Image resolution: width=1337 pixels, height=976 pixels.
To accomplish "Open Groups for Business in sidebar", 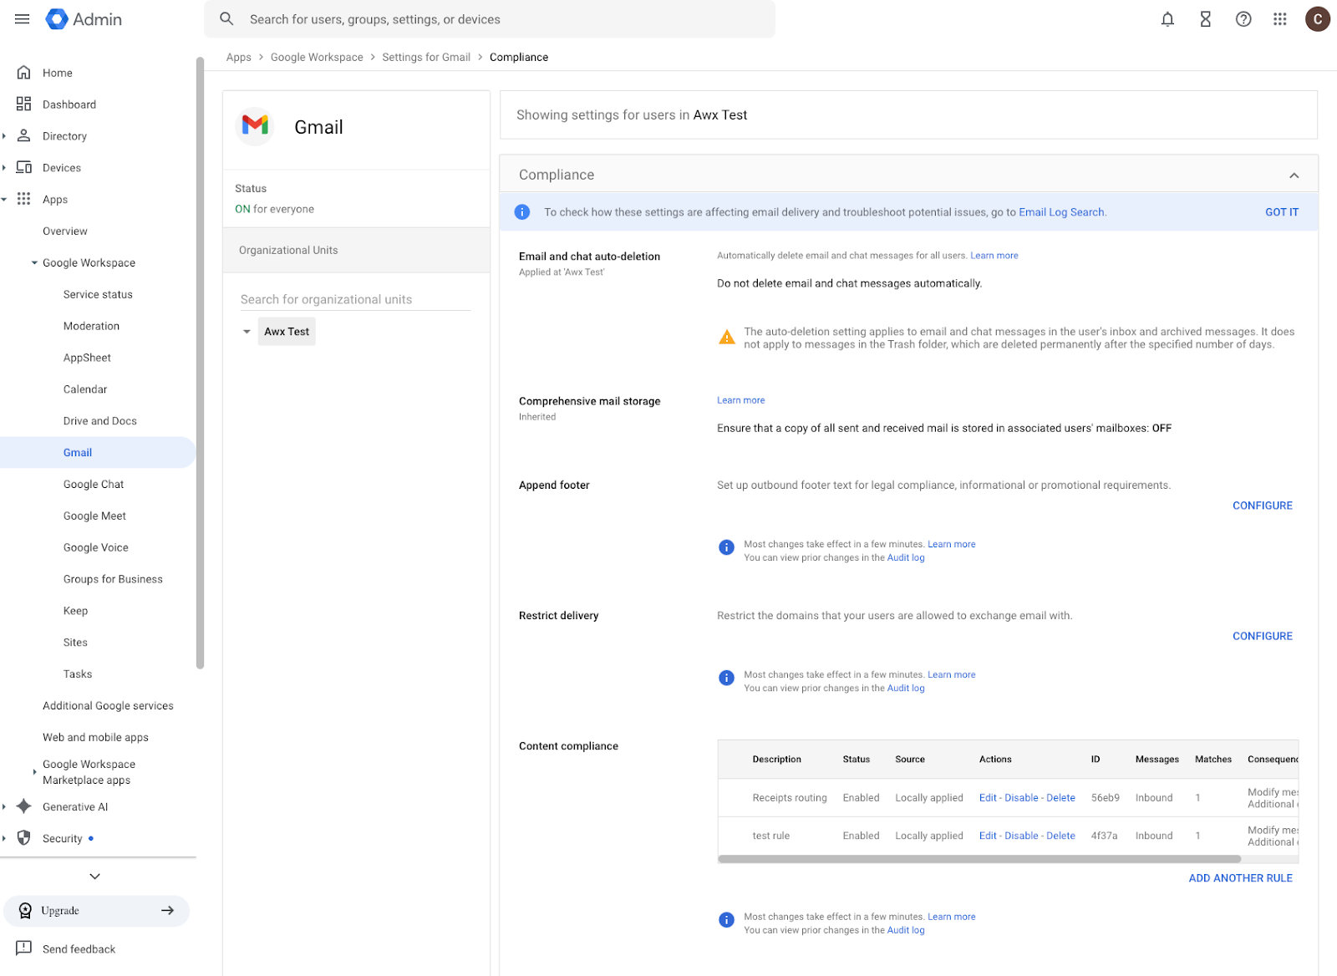I will coord(113,579).
